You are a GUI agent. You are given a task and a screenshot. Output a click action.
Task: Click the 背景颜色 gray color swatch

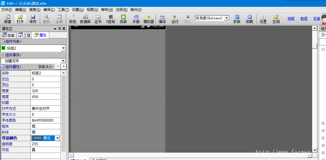[37, 138]
